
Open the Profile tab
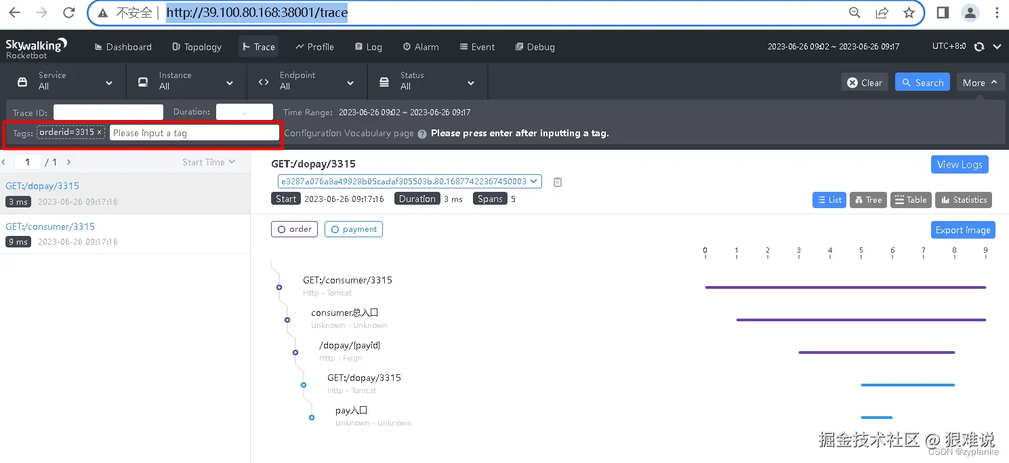[315, 47]
